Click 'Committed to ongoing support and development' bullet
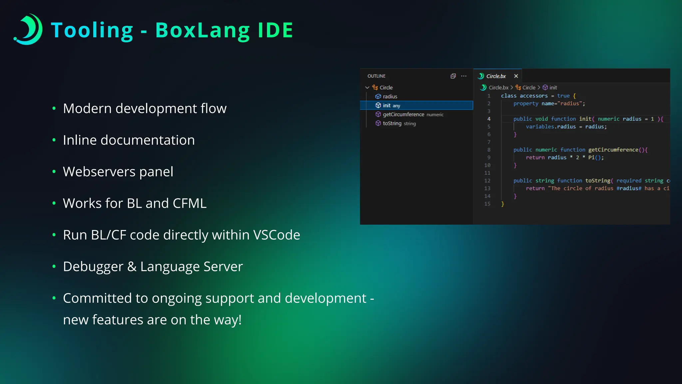Viewport: 682px width, 384px height. coord(218,309)
